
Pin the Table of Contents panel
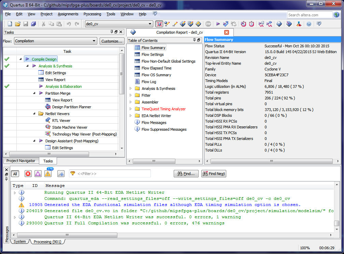coord(194,40)
